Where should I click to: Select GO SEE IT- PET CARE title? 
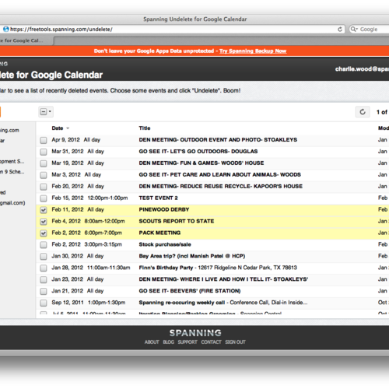click(219, 175)
